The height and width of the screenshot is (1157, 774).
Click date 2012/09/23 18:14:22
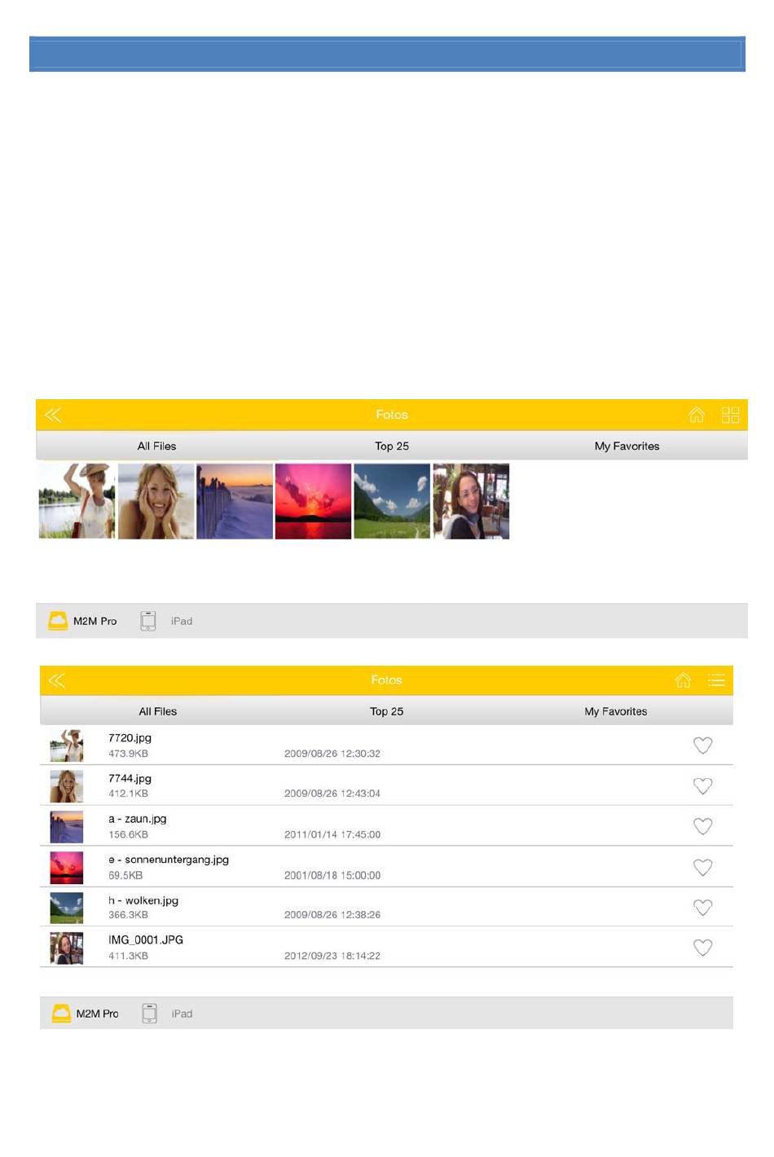[332, 956]
